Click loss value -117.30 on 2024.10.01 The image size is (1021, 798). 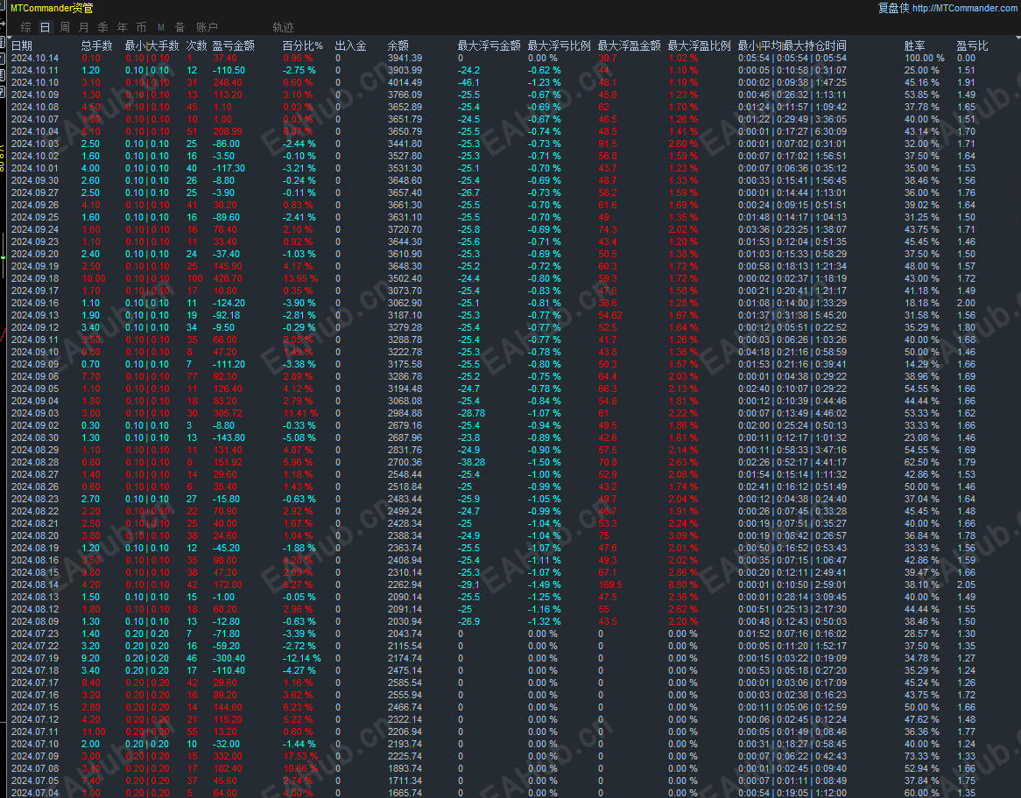click(x=229, y=168)
